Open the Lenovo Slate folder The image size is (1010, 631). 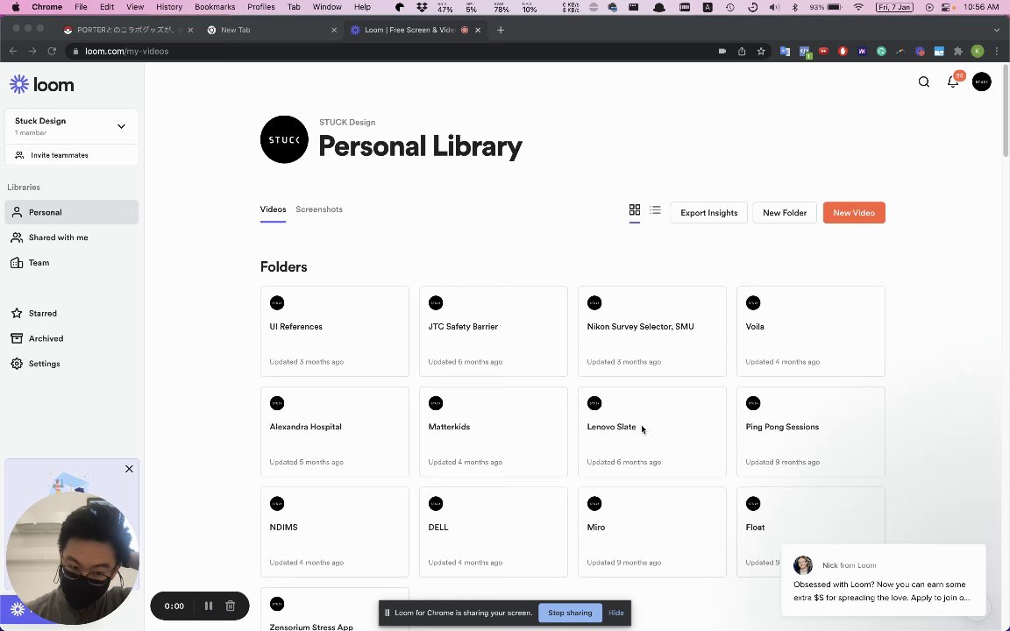pos(652,431)
